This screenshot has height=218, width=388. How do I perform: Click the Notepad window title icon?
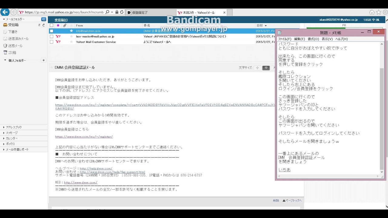pos(279,32)
